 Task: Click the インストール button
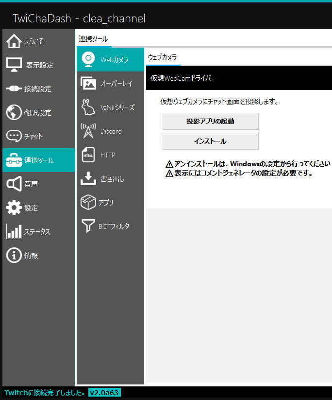211,141
